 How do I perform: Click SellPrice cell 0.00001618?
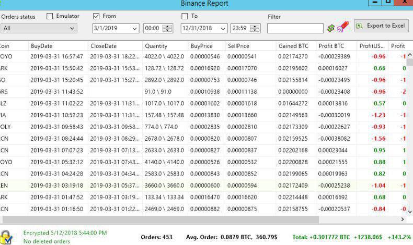pyautogui.click(x=242, y=103)
